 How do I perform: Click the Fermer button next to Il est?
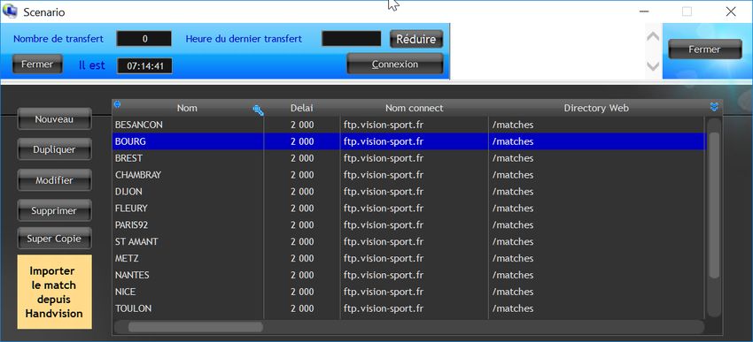point(37,65)
